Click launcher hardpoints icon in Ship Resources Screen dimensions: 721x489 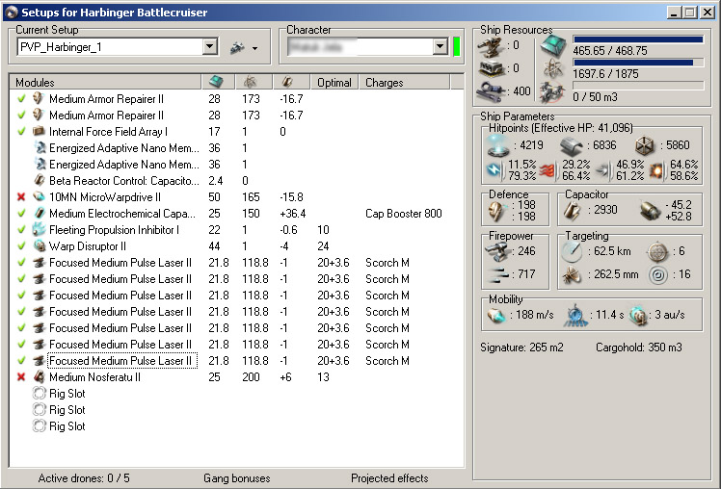coord(491,69)
